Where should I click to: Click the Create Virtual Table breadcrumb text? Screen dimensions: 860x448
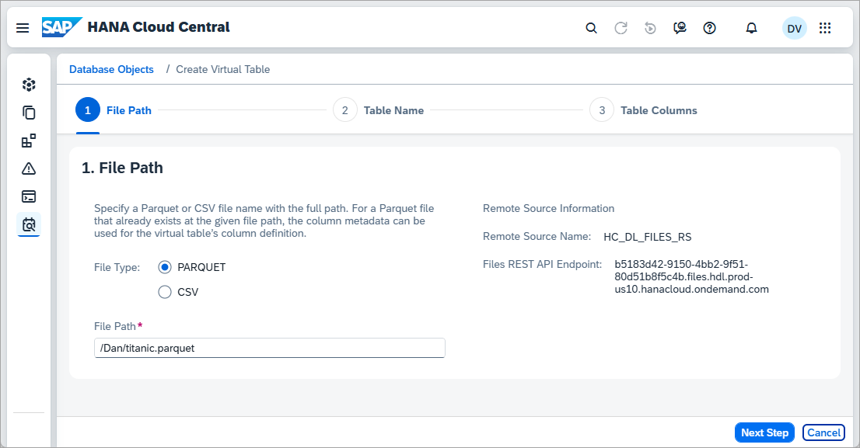pyautogui.click(x=222, y=70)
